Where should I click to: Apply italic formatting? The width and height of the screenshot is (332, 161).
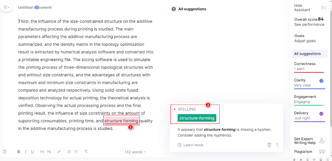[x=26, y=152]
